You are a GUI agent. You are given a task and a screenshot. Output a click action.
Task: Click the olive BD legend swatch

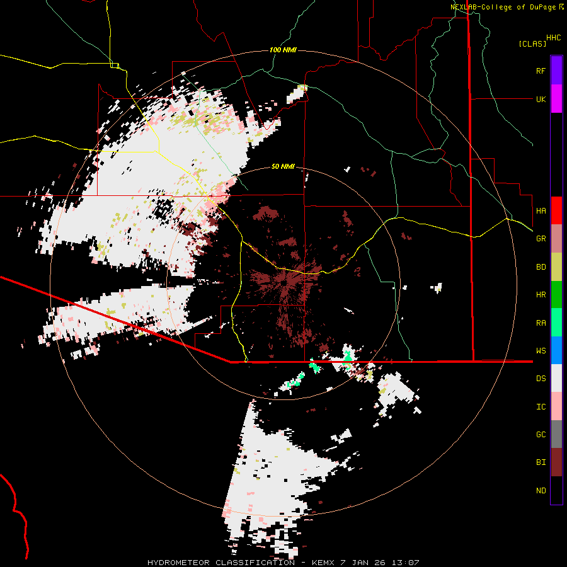coord(556,266)
